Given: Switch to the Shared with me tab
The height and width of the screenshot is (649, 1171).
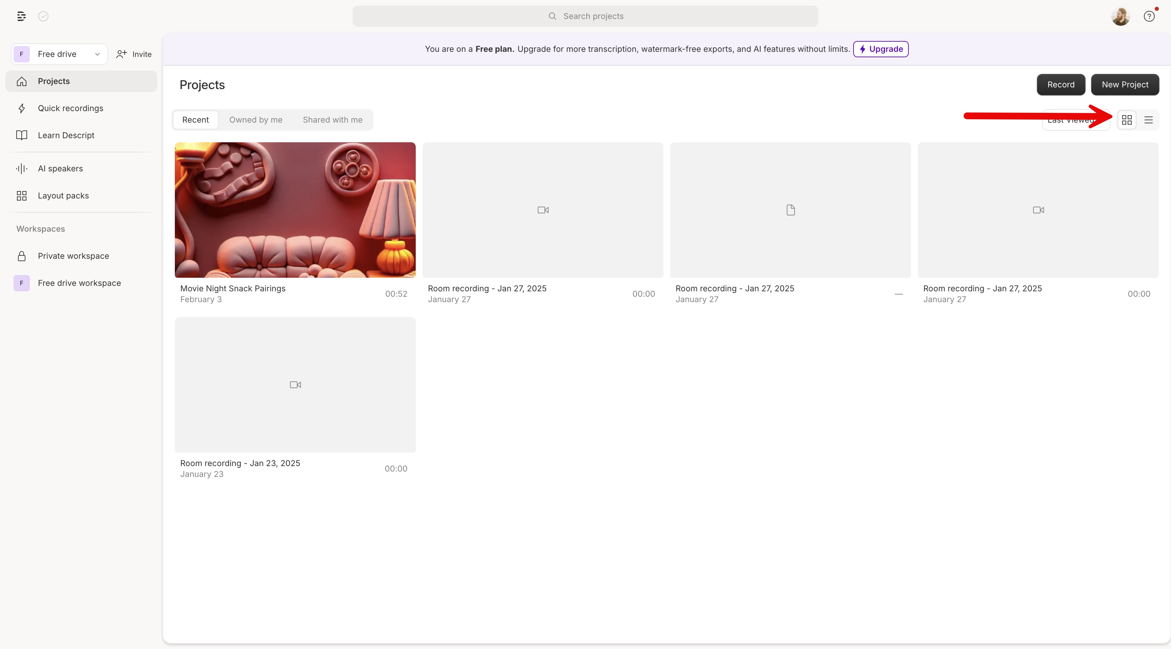Looking at the screenshot, I should [332, 120].
